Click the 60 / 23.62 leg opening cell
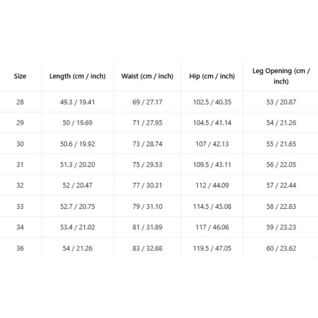 pos(281,248)
